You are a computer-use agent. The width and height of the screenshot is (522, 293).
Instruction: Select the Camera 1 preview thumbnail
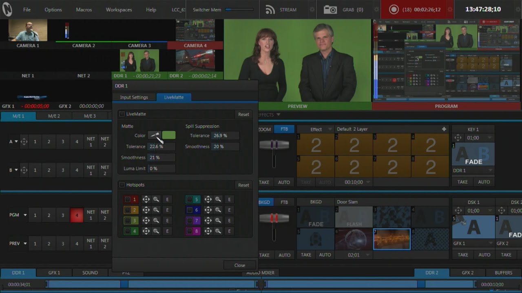point(28,30)
